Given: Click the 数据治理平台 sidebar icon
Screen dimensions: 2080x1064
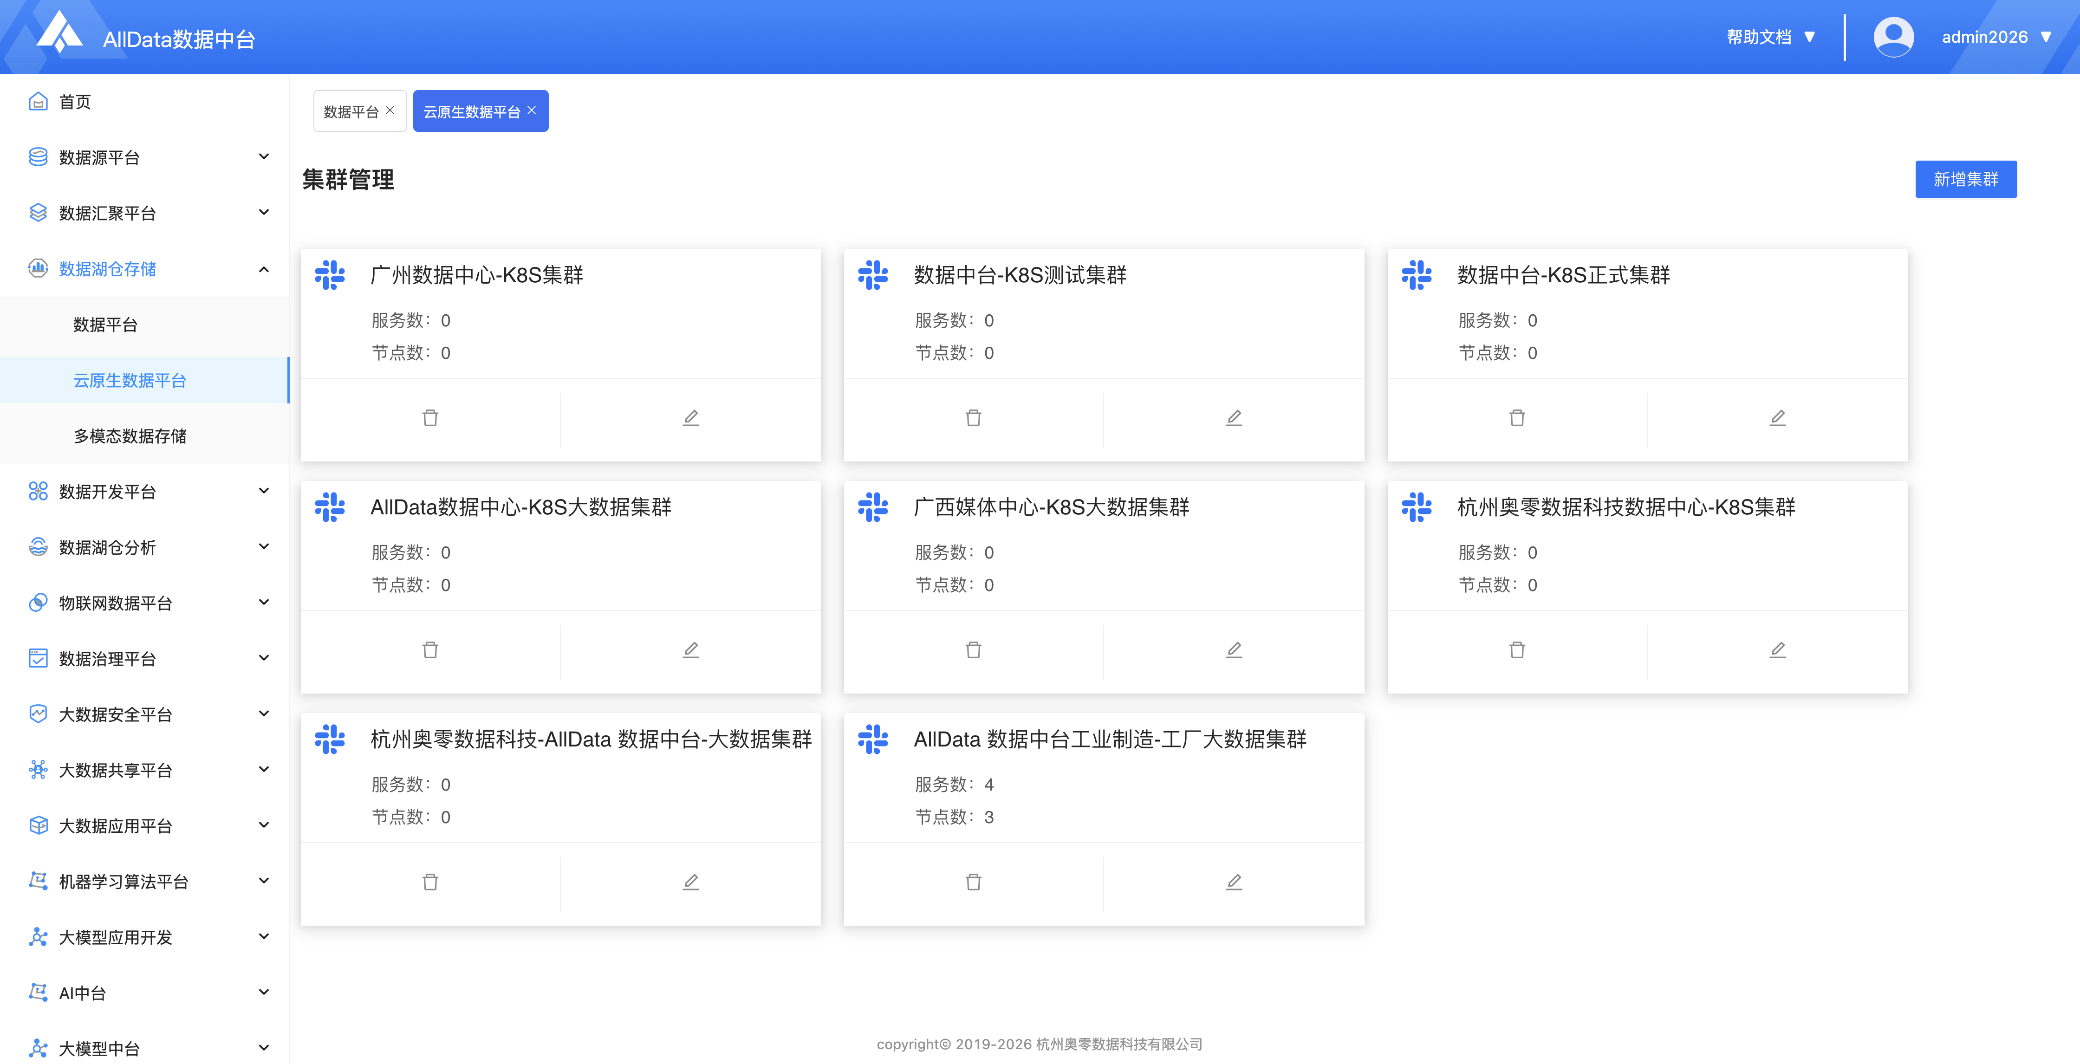Looking at the screenshot, I should click(x=38, y=659).
